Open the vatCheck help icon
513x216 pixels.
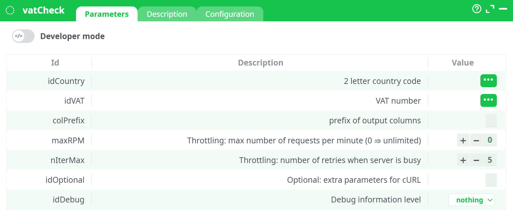tap(477, 9)
